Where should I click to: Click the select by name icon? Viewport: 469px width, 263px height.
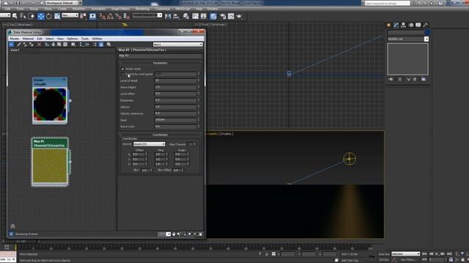tap(23, 16)
